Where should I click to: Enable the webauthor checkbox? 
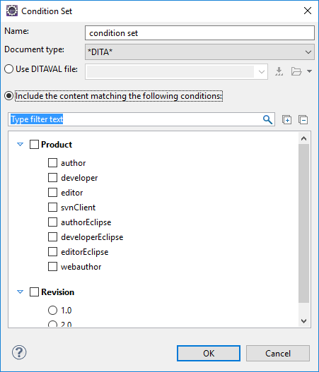[52, 266]
